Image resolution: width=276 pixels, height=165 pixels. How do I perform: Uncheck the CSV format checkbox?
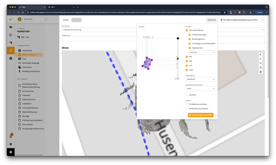click(x=187, y=65)
